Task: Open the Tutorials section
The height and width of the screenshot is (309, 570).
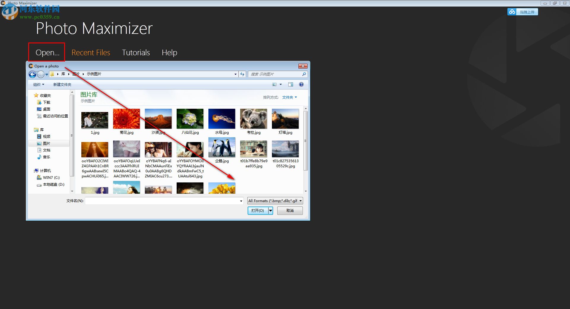Action: (136, 53)
